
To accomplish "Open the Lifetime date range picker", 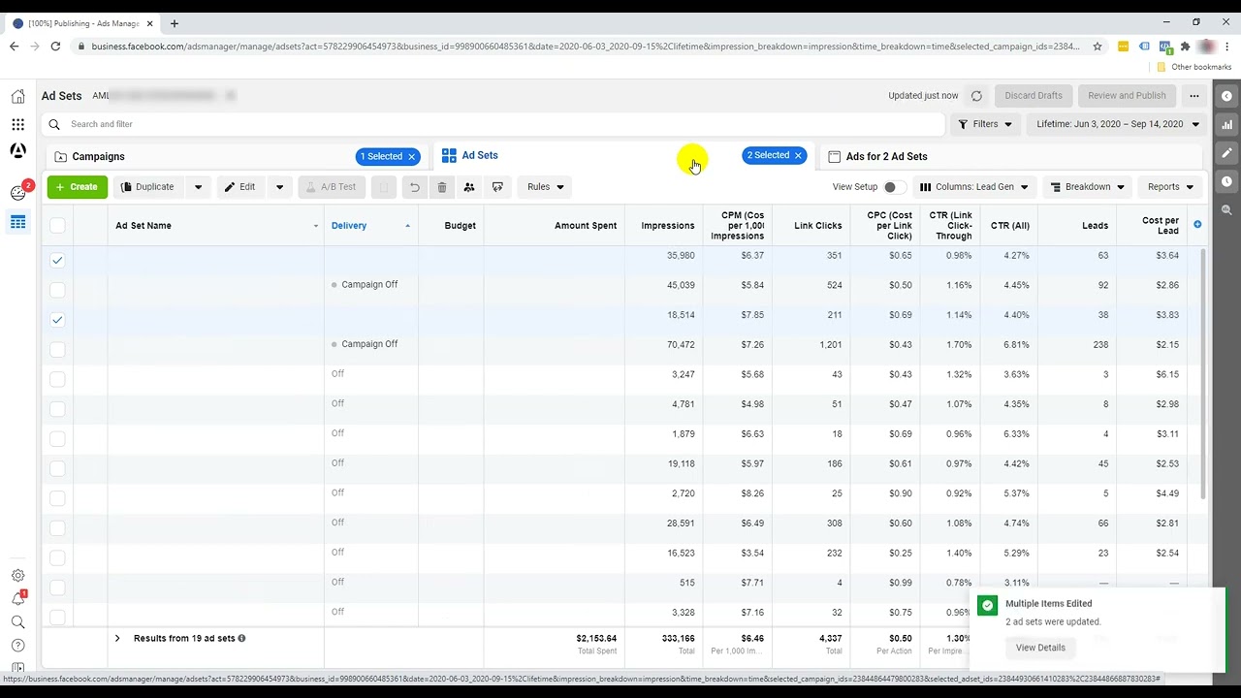I will (1117, 124).
